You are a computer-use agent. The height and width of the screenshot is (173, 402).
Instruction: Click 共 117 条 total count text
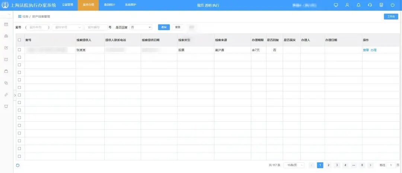tap(275, 165)
